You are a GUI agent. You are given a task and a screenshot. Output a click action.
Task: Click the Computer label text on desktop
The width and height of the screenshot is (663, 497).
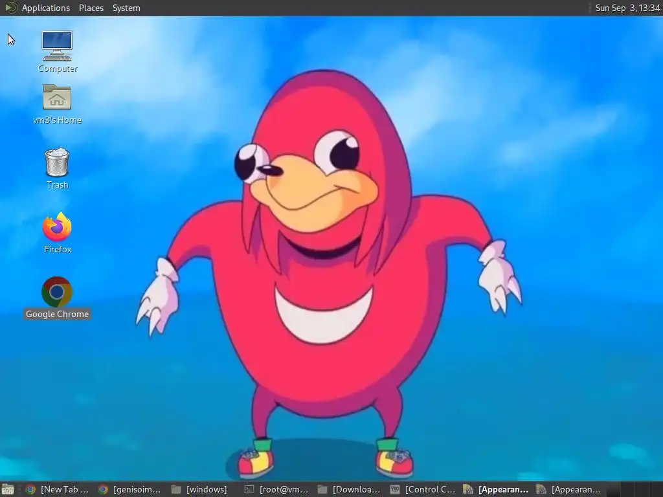click(58, 69)
